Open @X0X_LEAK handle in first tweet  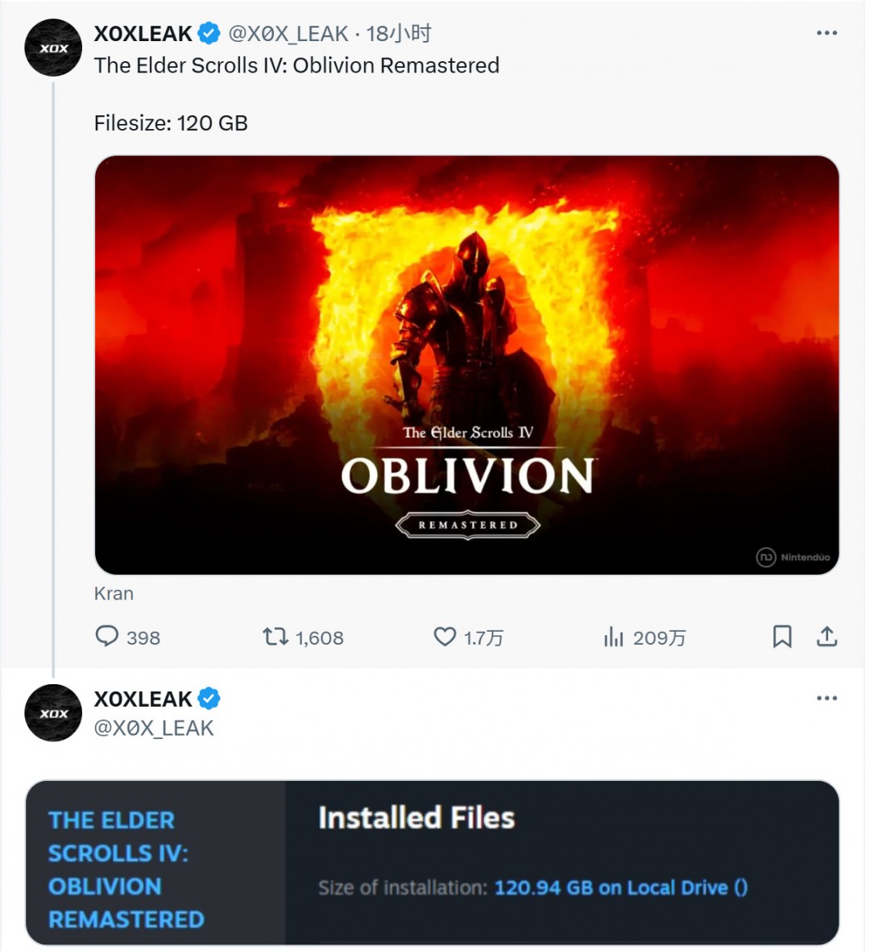coord(288,33)
